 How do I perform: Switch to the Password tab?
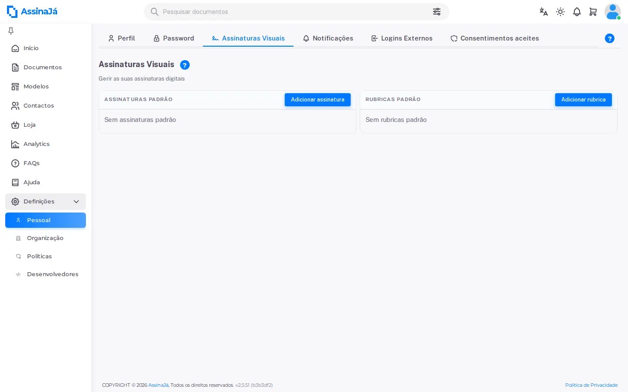[174, 38]
